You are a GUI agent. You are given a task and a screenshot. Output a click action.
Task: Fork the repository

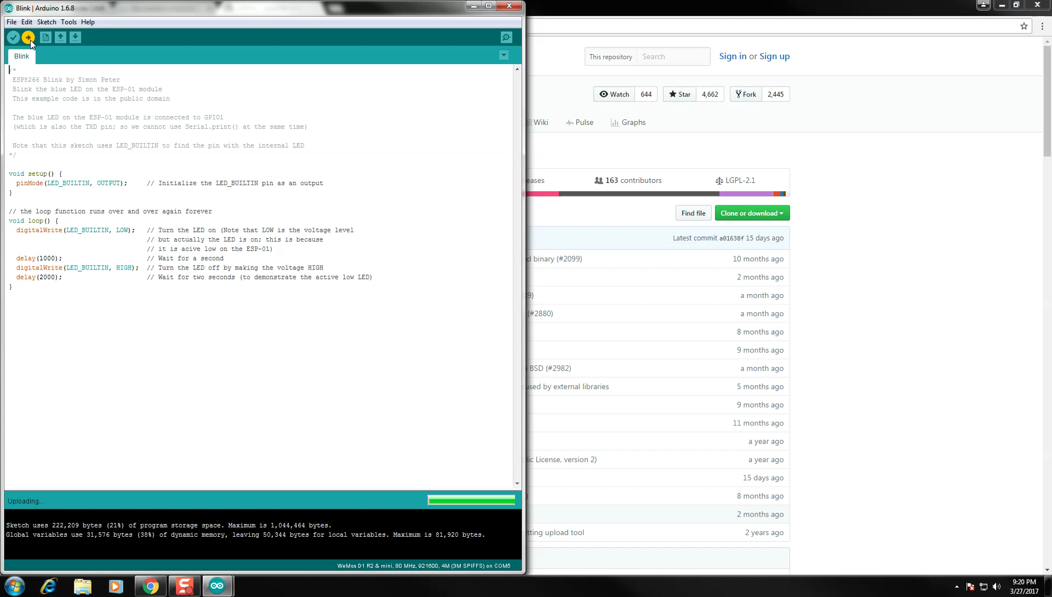tap(746, 94)
